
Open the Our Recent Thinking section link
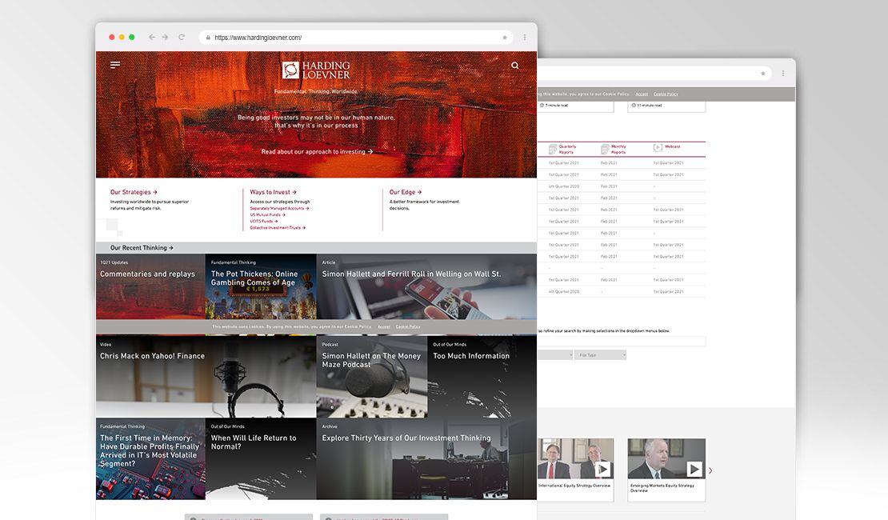tap(142, 247)
